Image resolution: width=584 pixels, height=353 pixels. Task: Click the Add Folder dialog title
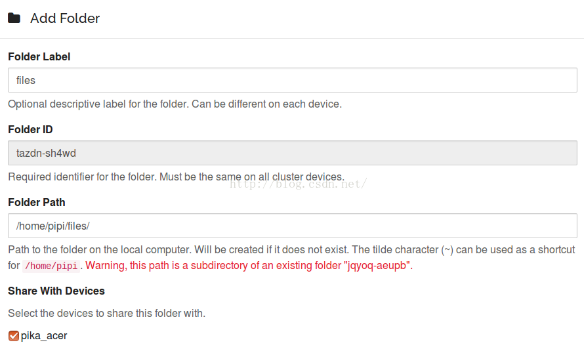[x=65, y=18]
